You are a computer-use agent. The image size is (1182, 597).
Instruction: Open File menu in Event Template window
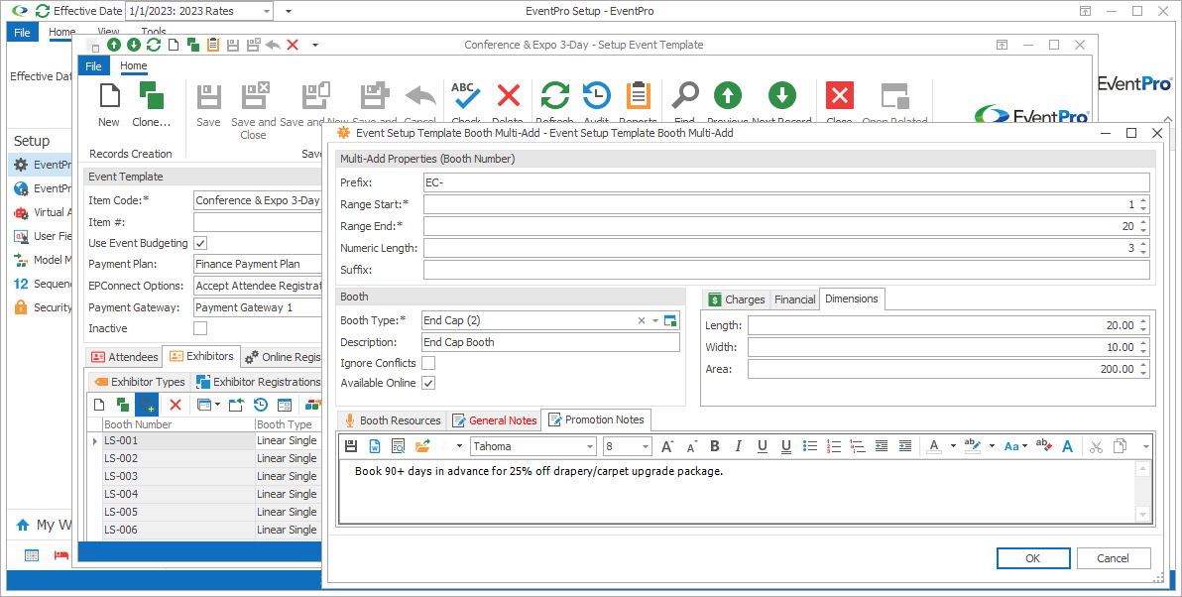93,65
